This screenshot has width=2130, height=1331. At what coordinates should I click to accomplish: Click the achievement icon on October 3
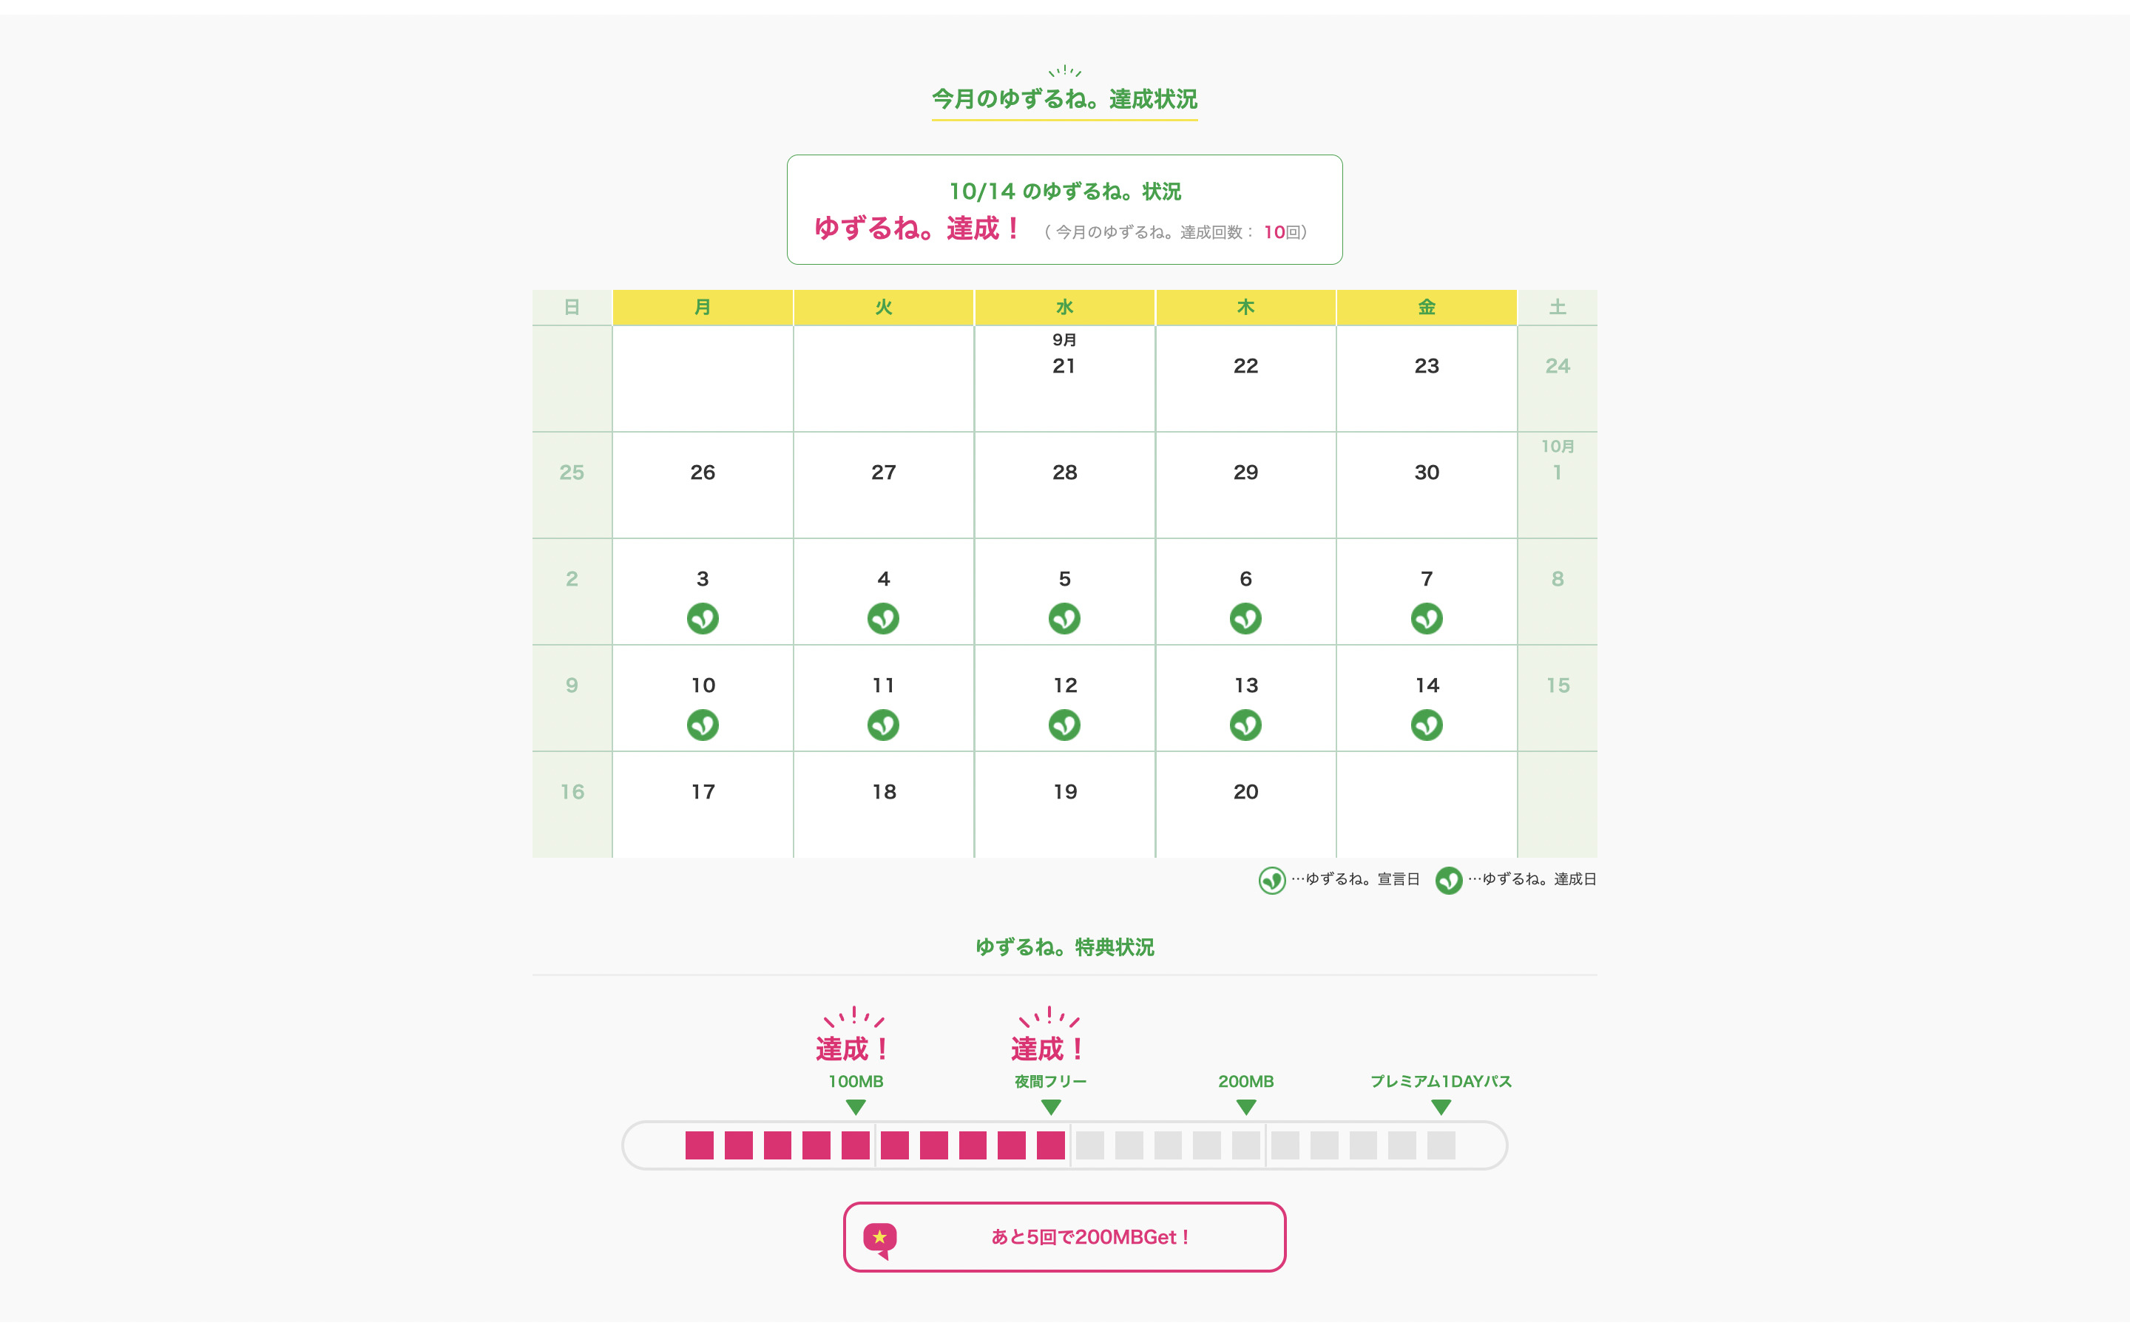703,618
